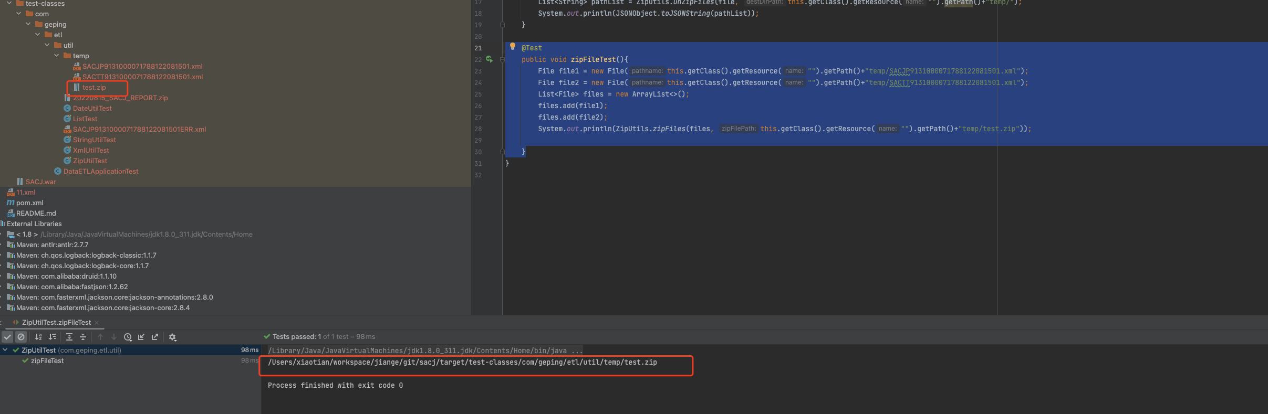This screenshot has height=414, width=1268.
Task: Collapse the ZipUtilTest node in test results
Action: tap(5, 350)
